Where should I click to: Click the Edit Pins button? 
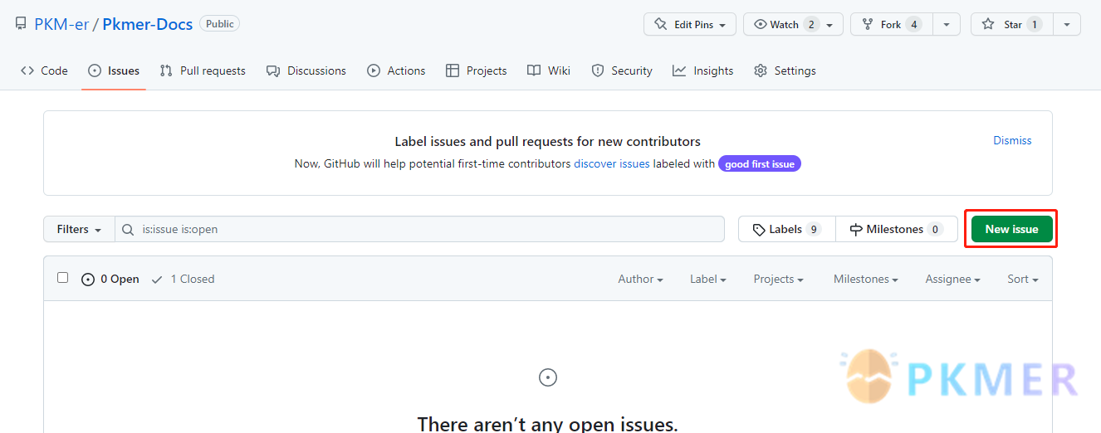tap(689, 25)
